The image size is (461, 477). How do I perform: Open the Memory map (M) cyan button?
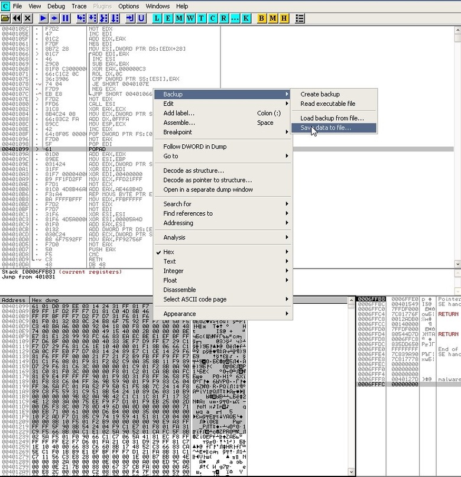tap(178, 18)
